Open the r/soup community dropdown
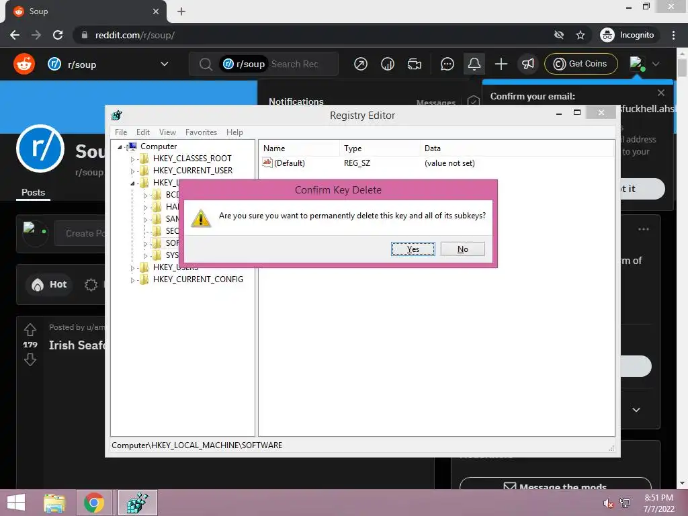Screen dimensions: 688x516 coord(108,64)
